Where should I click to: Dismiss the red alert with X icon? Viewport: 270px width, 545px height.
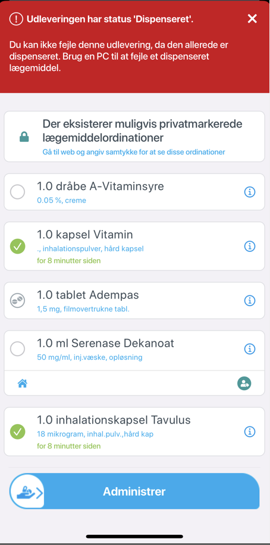click(x=252, y=19)
